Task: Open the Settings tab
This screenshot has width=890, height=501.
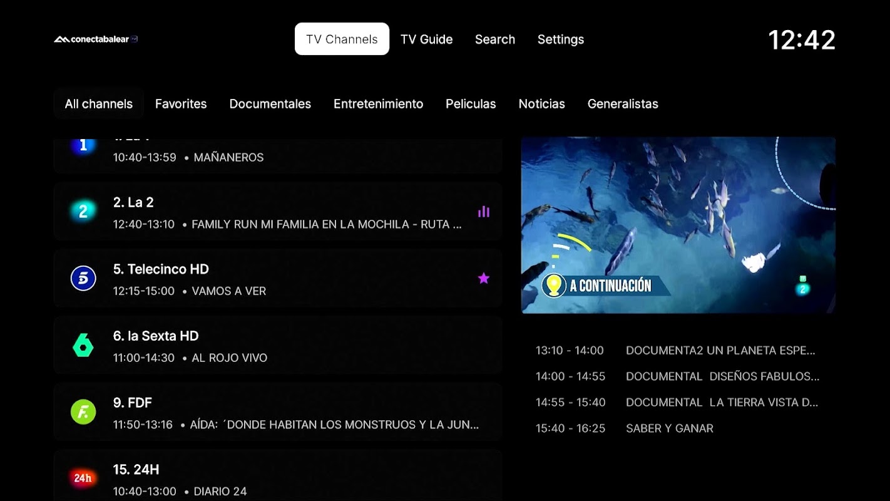Action: [x=561, y=39]
